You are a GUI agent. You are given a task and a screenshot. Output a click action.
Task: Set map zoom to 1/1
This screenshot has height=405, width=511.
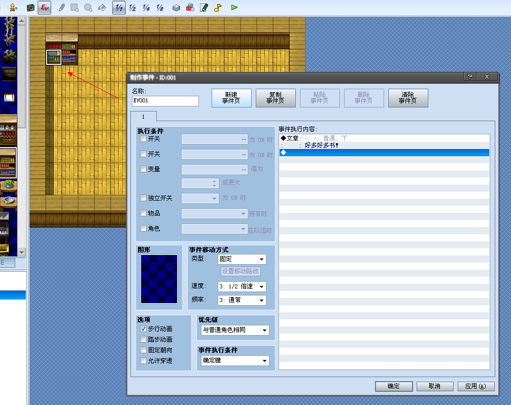[119, 7]
